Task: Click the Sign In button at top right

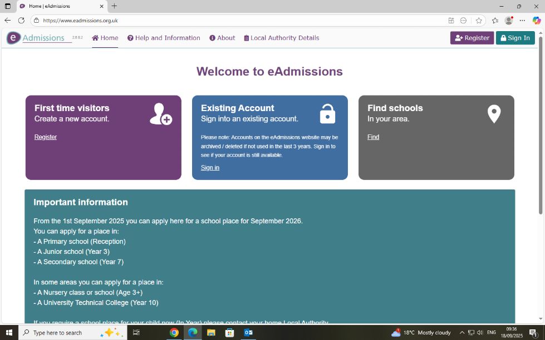Action: [x=515, y=38]
